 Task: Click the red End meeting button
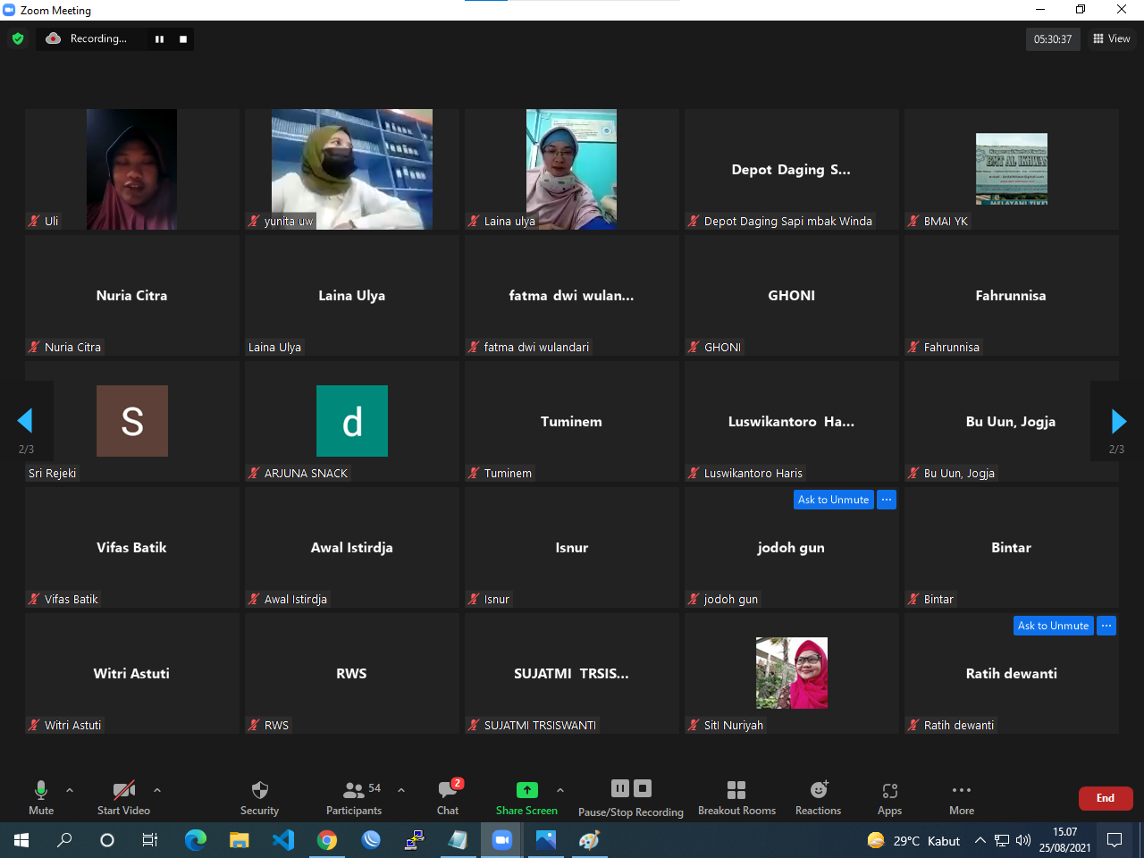tap(1106, 798)
